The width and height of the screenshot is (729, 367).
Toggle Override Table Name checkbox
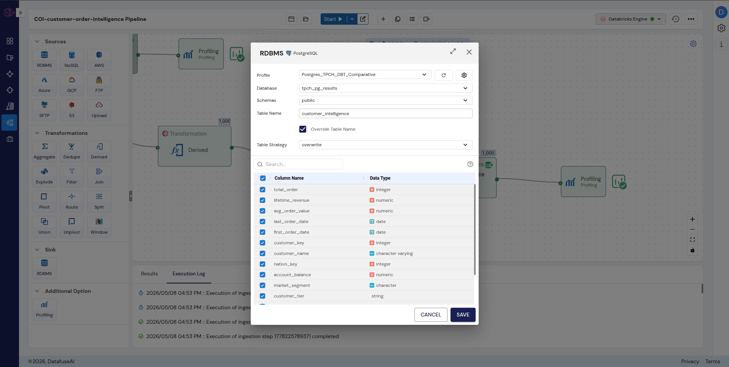click(x=303, y=129)
